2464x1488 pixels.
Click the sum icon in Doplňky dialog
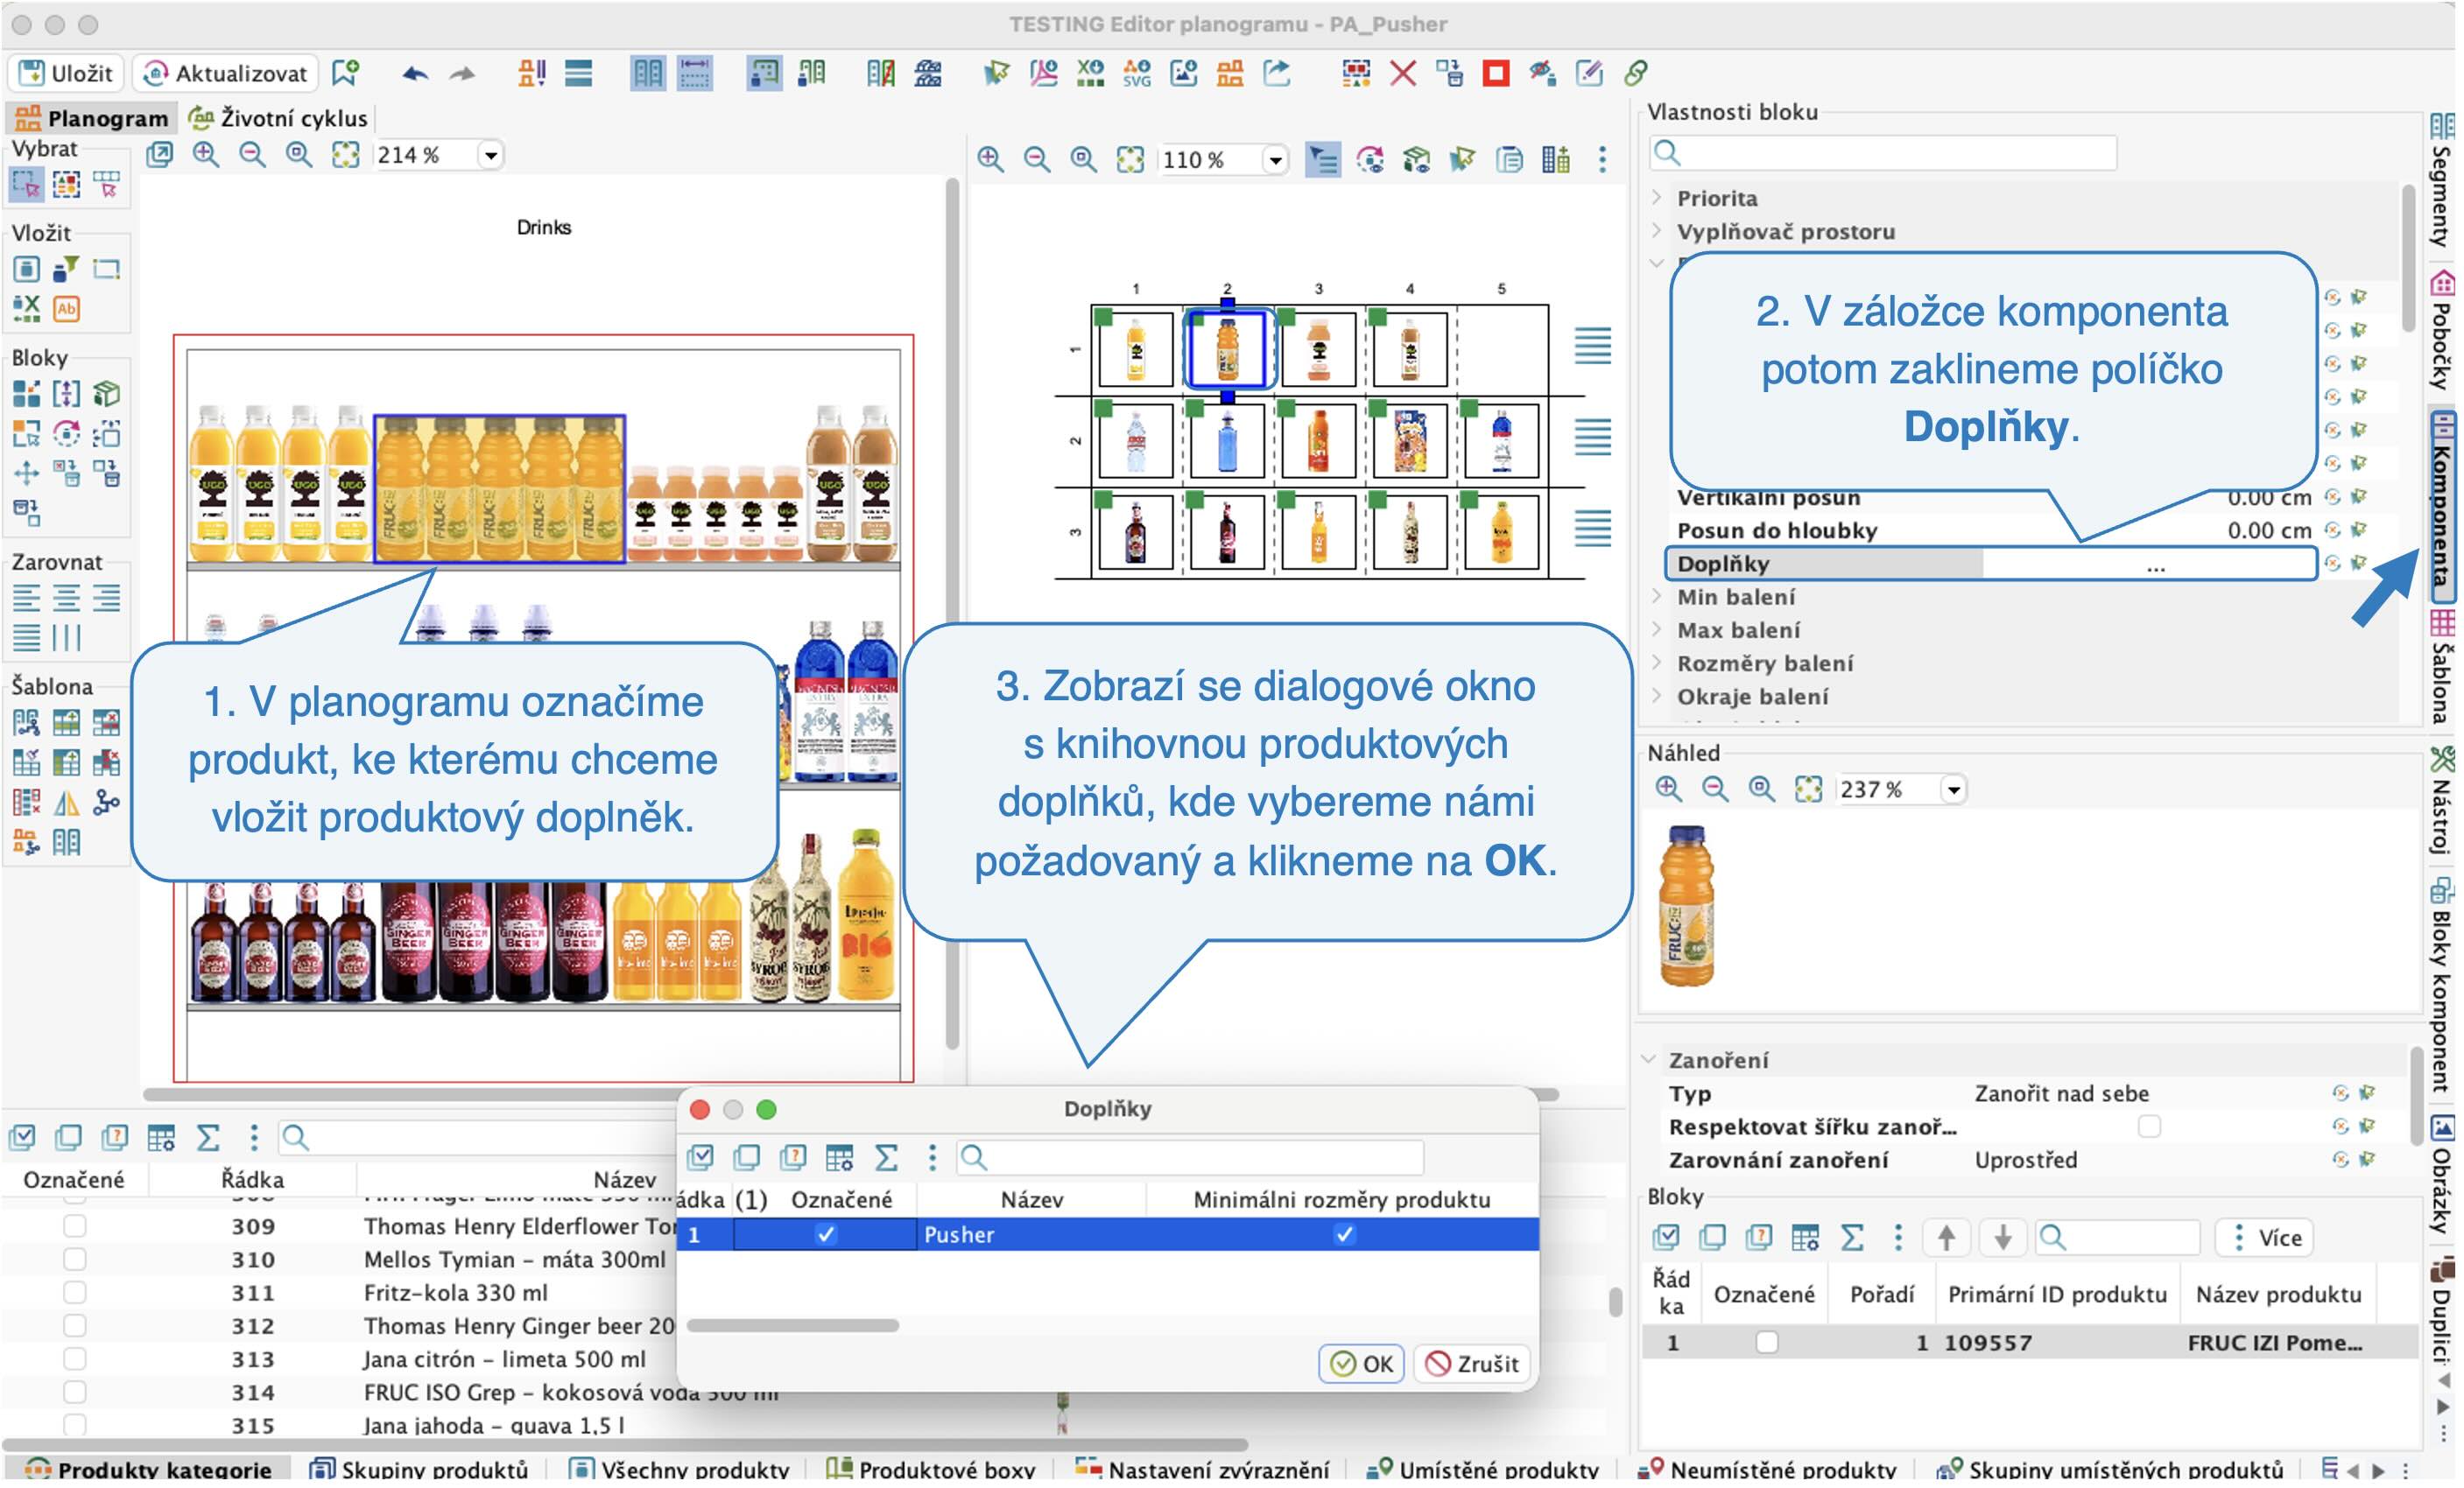[x=886, y=1157]
